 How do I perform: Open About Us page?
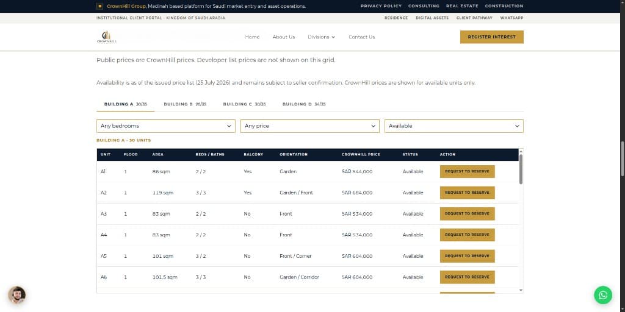[284, 37]
